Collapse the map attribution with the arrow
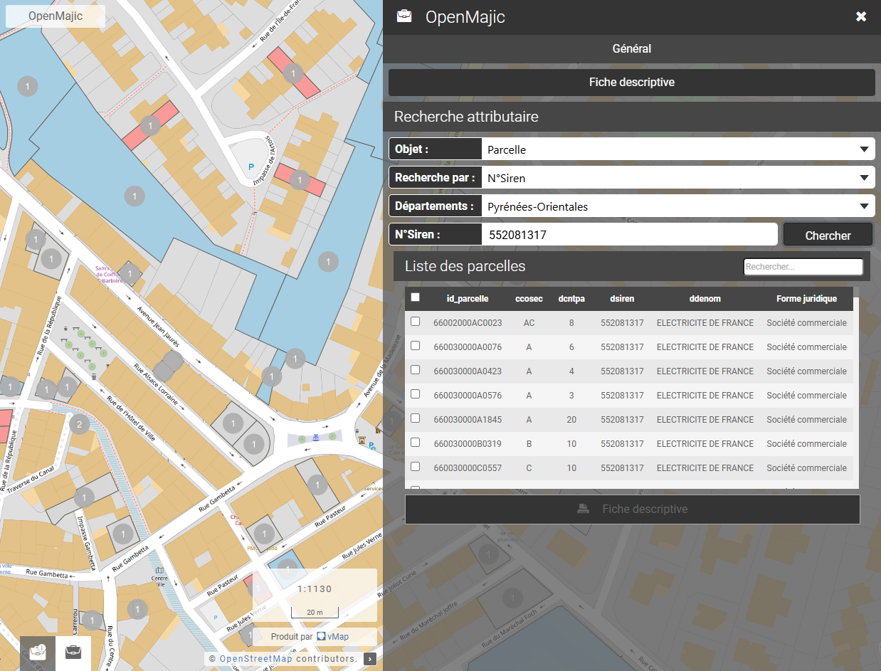The image size is (881, 671). coord(370,659)
